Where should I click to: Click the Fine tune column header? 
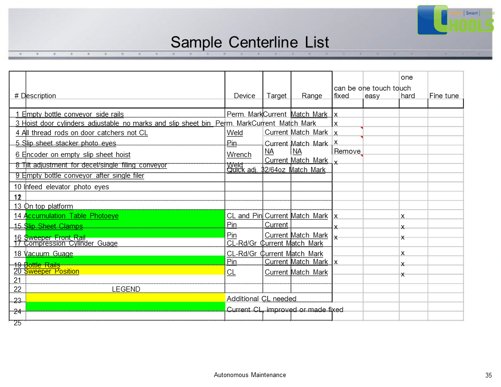point(444,96)
